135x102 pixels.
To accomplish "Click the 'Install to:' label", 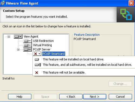I will (x=9, y=78).
